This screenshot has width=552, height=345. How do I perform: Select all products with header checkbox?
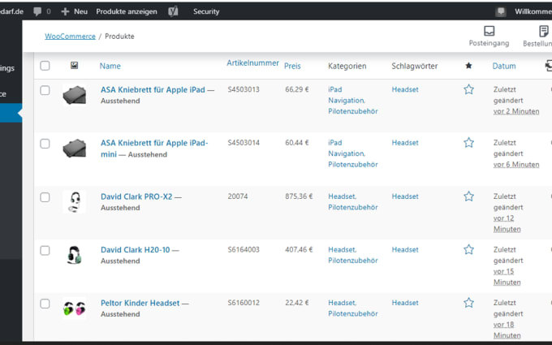pyautogui.click(x=45, y=66)
